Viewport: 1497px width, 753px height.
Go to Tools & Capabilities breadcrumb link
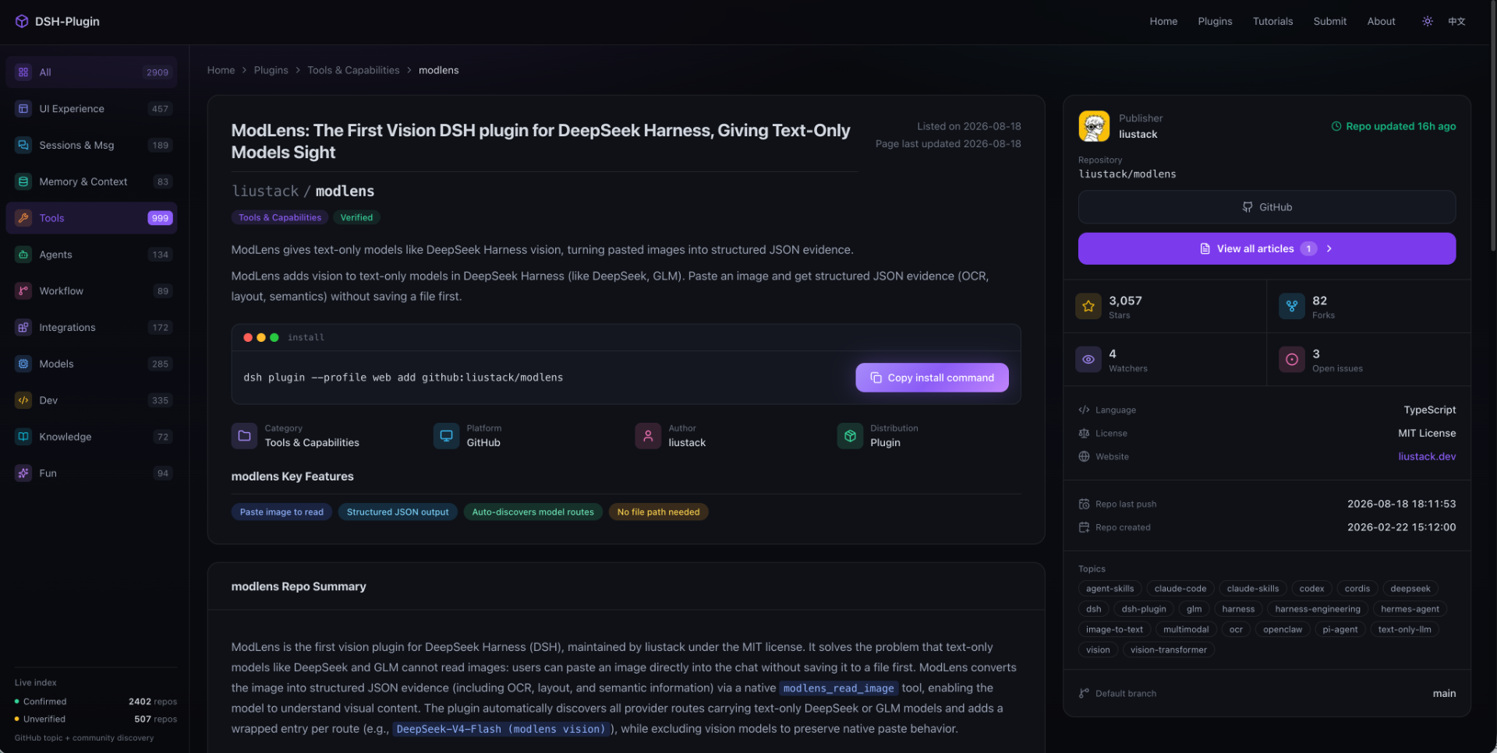click(x=353, y=70)
